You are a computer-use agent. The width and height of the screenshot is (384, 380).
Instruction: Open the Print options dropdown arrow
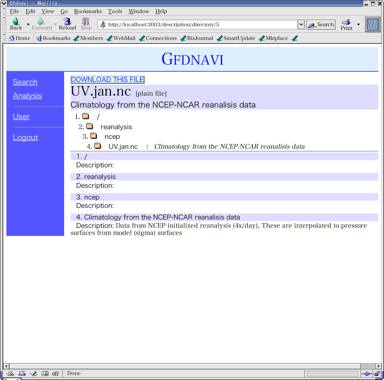click(x=358, y=24)
